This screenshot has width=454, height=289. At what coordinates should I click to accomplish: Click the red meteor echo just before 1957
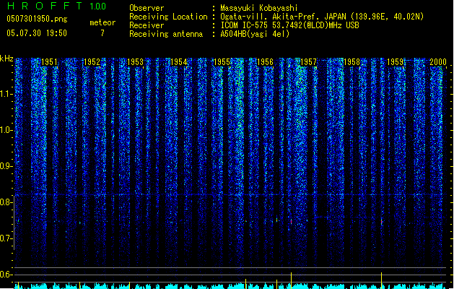pyautogui.click(x=292, y=222)
